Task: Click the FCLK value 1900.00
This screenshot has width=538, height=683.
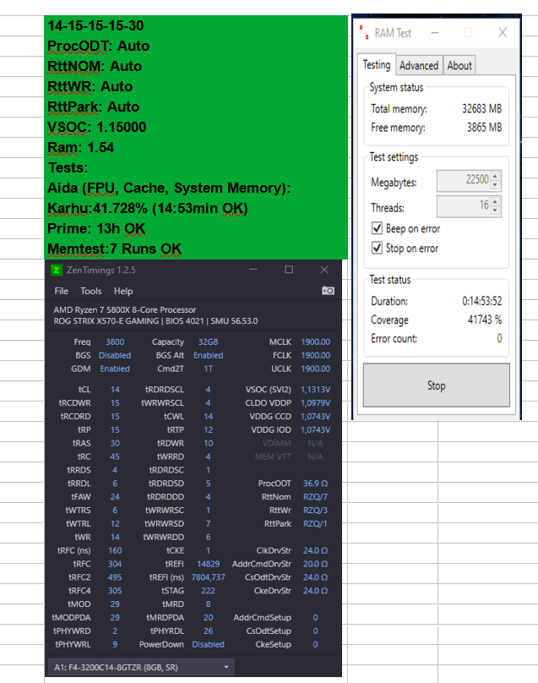Action: tap(316, 355)
